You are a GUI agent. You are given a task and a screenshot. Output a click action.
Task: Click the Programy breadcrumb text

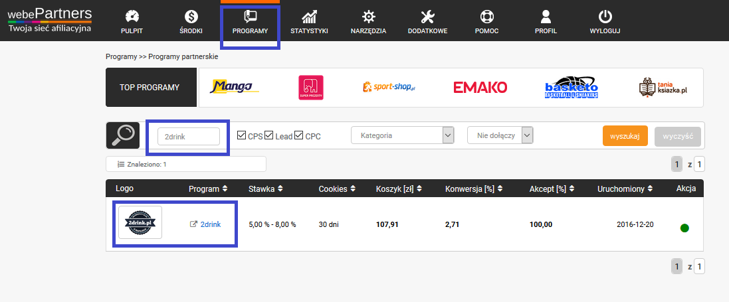[x=122, y=56]
